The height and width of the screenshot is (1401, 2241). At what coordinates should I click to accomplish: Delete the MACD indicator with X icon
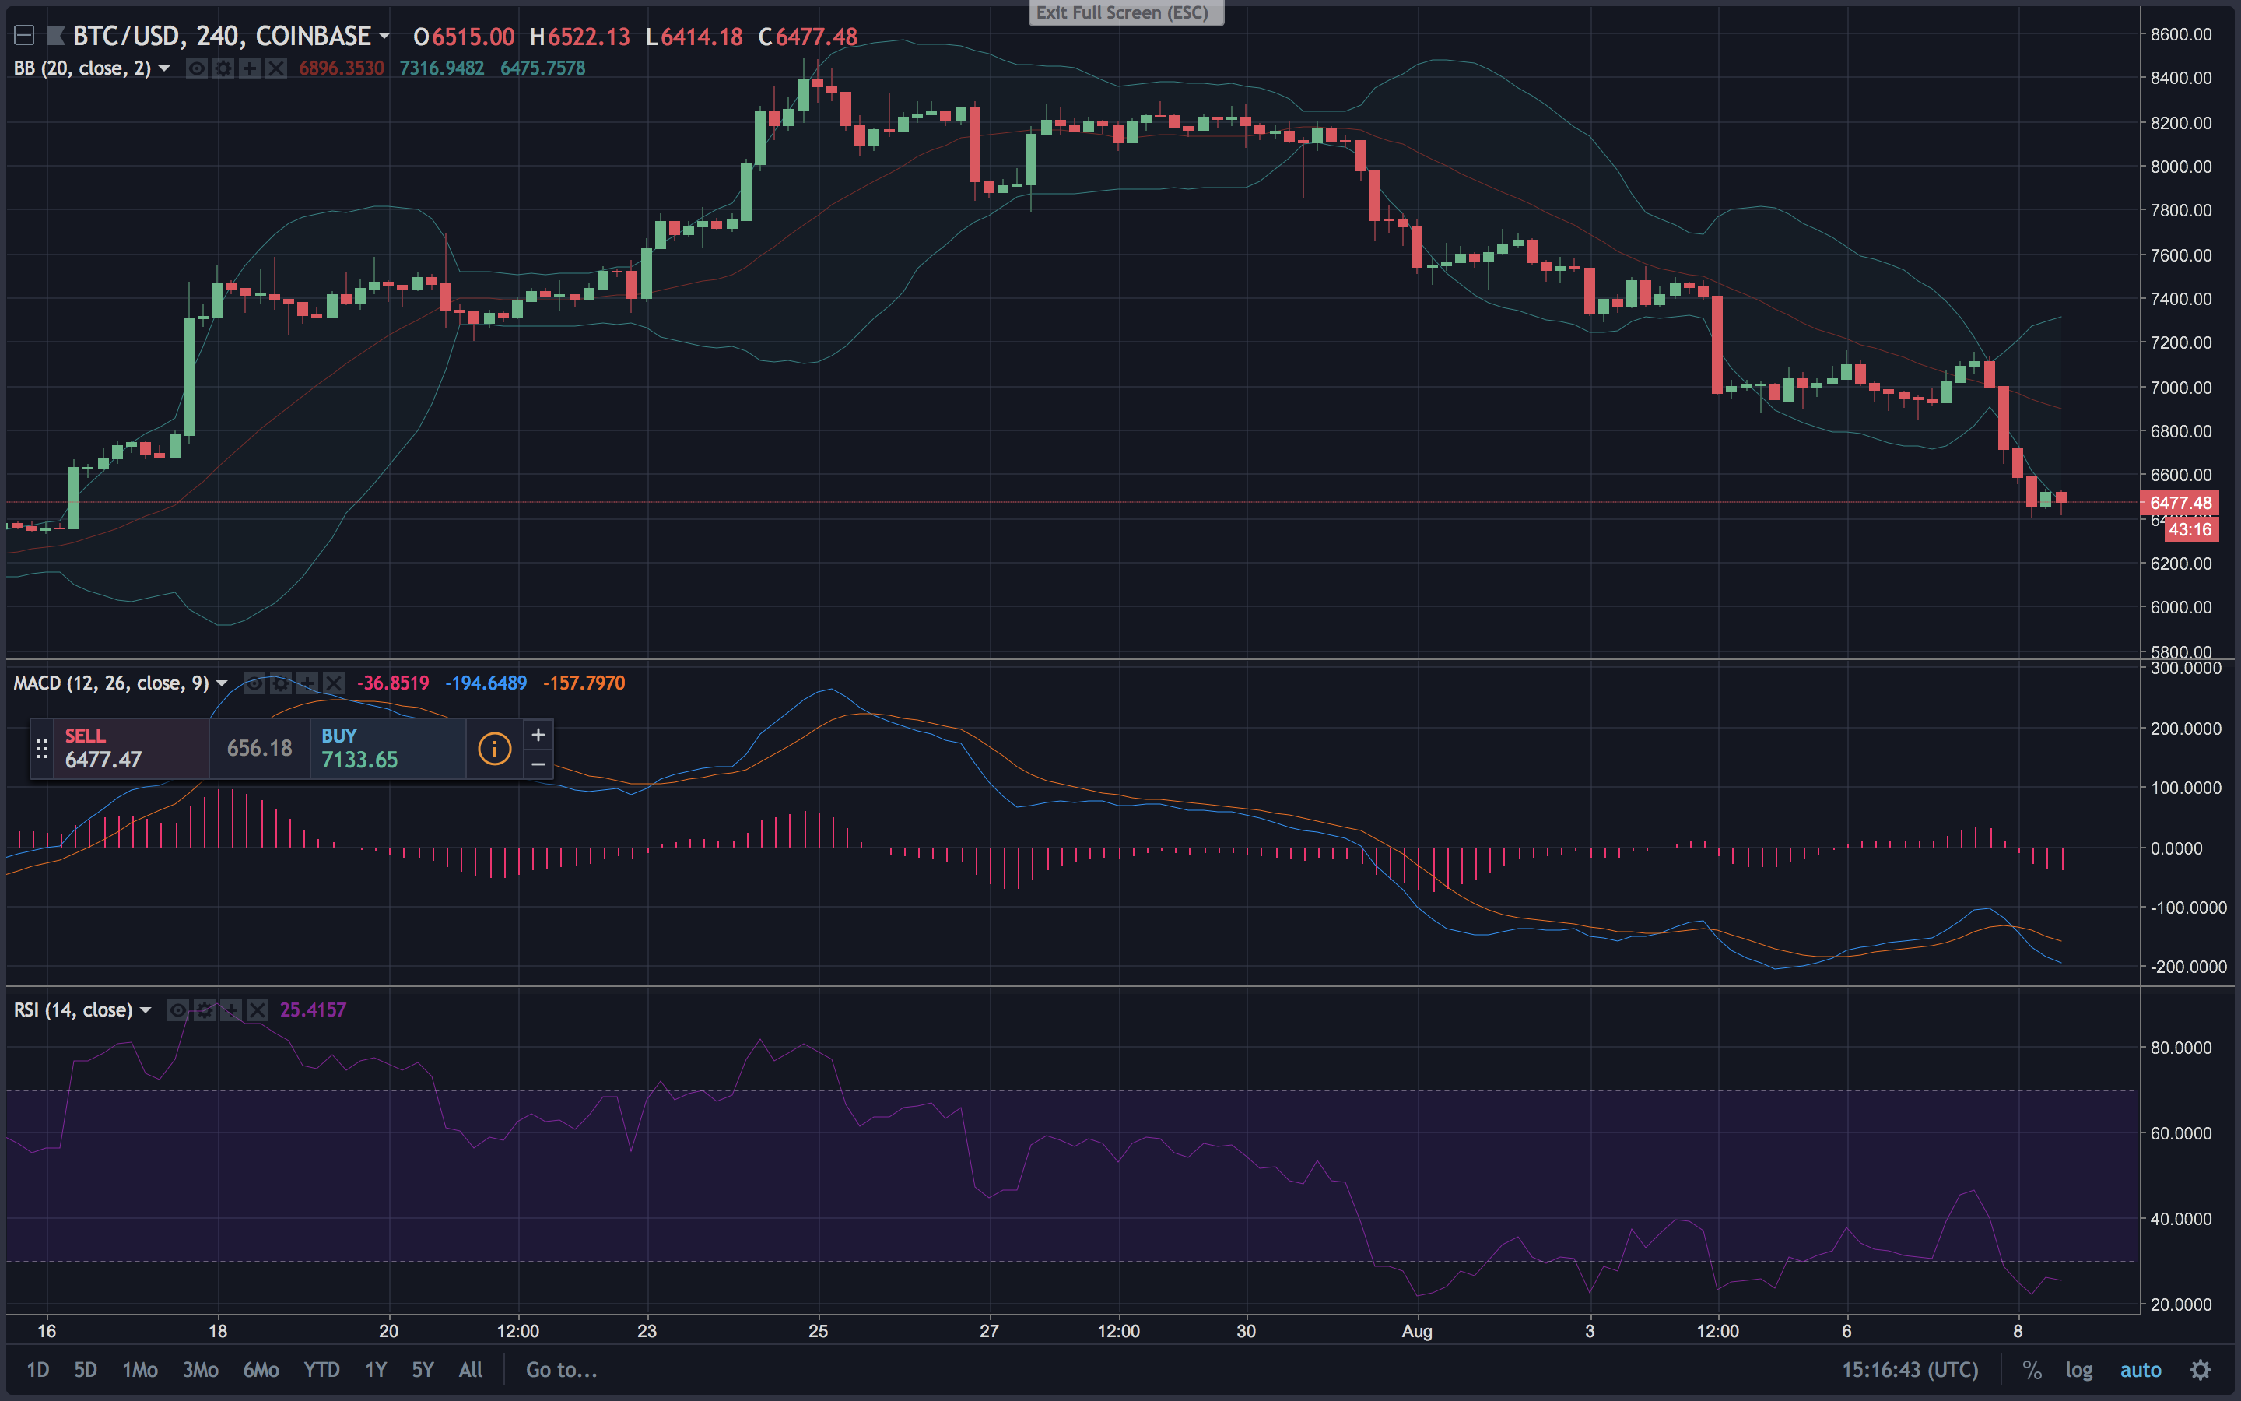pos(333,684)
